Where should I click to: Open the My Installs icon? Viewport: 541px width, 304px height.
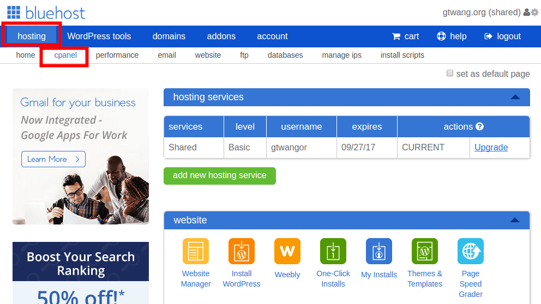tap(379, 251)
